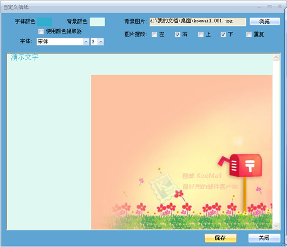Image resolution: width=287 pixels, height=247 pixels.
Task: Click the background image path field
Action: 198,22
